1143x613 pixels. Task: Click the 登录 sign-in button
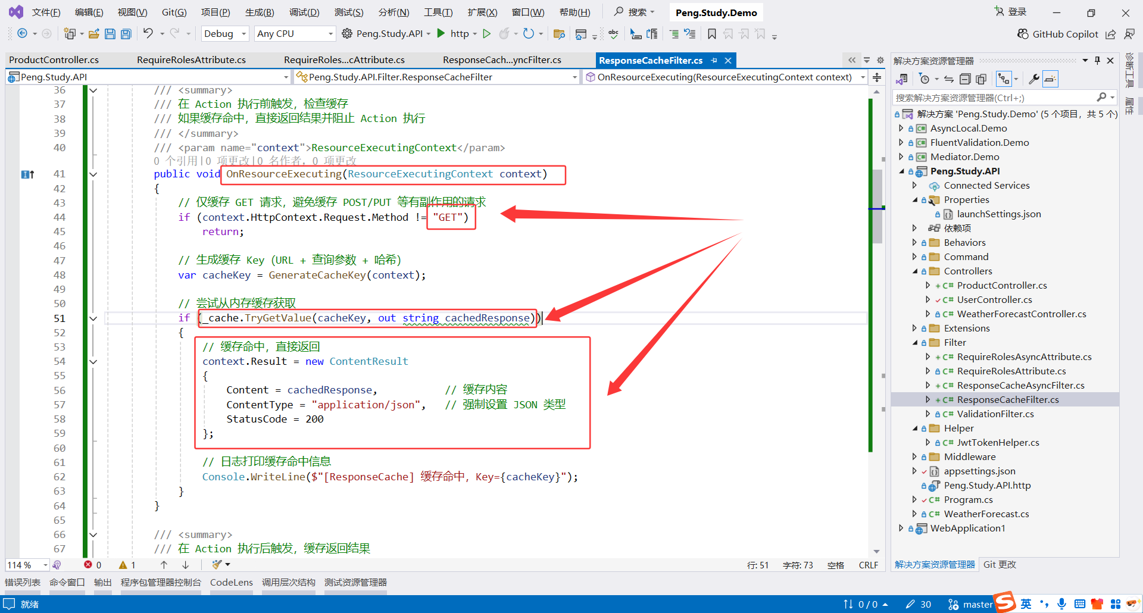click(x=1011, y=12)
